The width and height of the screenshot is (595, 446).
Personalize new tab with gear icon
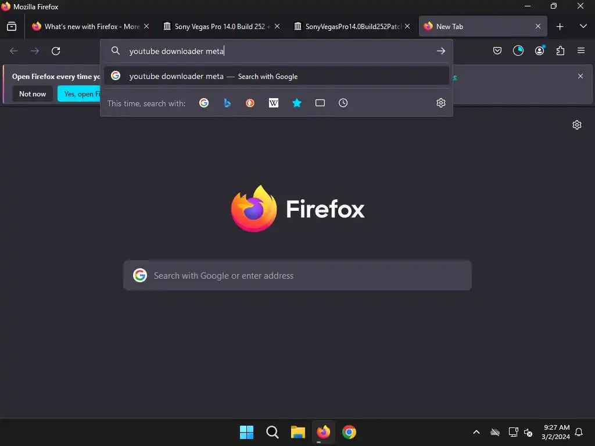point(577,125)
